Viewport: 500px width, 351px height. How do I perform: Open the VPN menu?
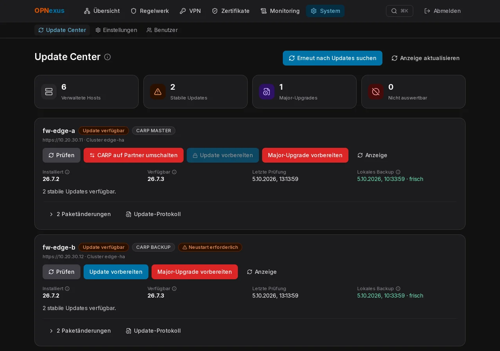[x=190, y=11]
